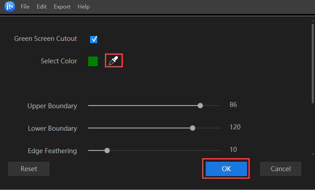Pick a color with the eyedropper tool
The width and height of the screenshot is (315, 190).
(x=113, y=61)
